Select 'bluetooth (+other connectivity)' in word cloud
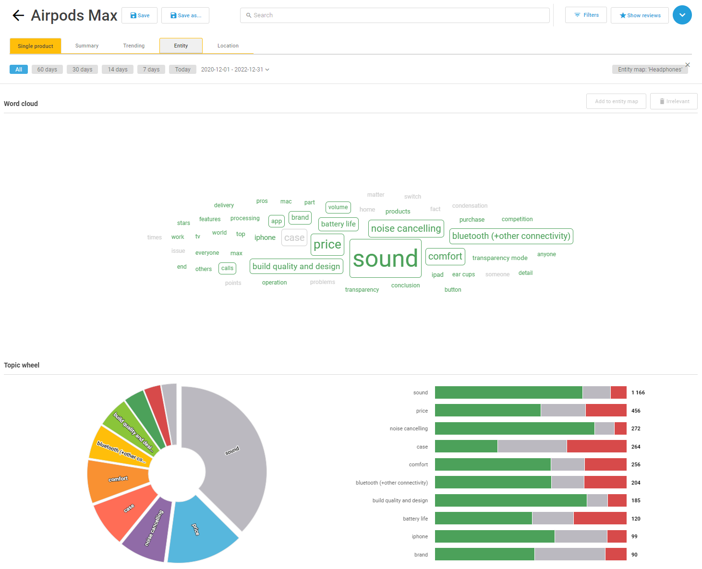 pyautogui.click(x=511, y=236)
